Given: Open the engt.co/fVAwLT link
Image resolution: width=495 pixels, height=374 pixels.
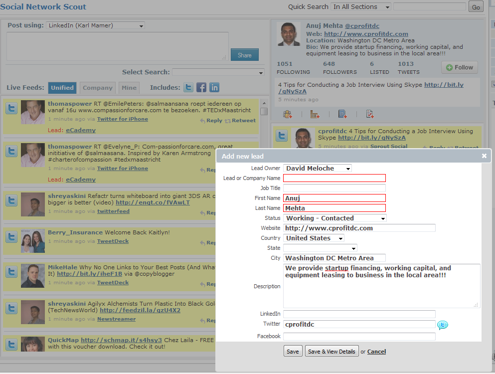Looking at the screenshot, I should click(153, 202).
